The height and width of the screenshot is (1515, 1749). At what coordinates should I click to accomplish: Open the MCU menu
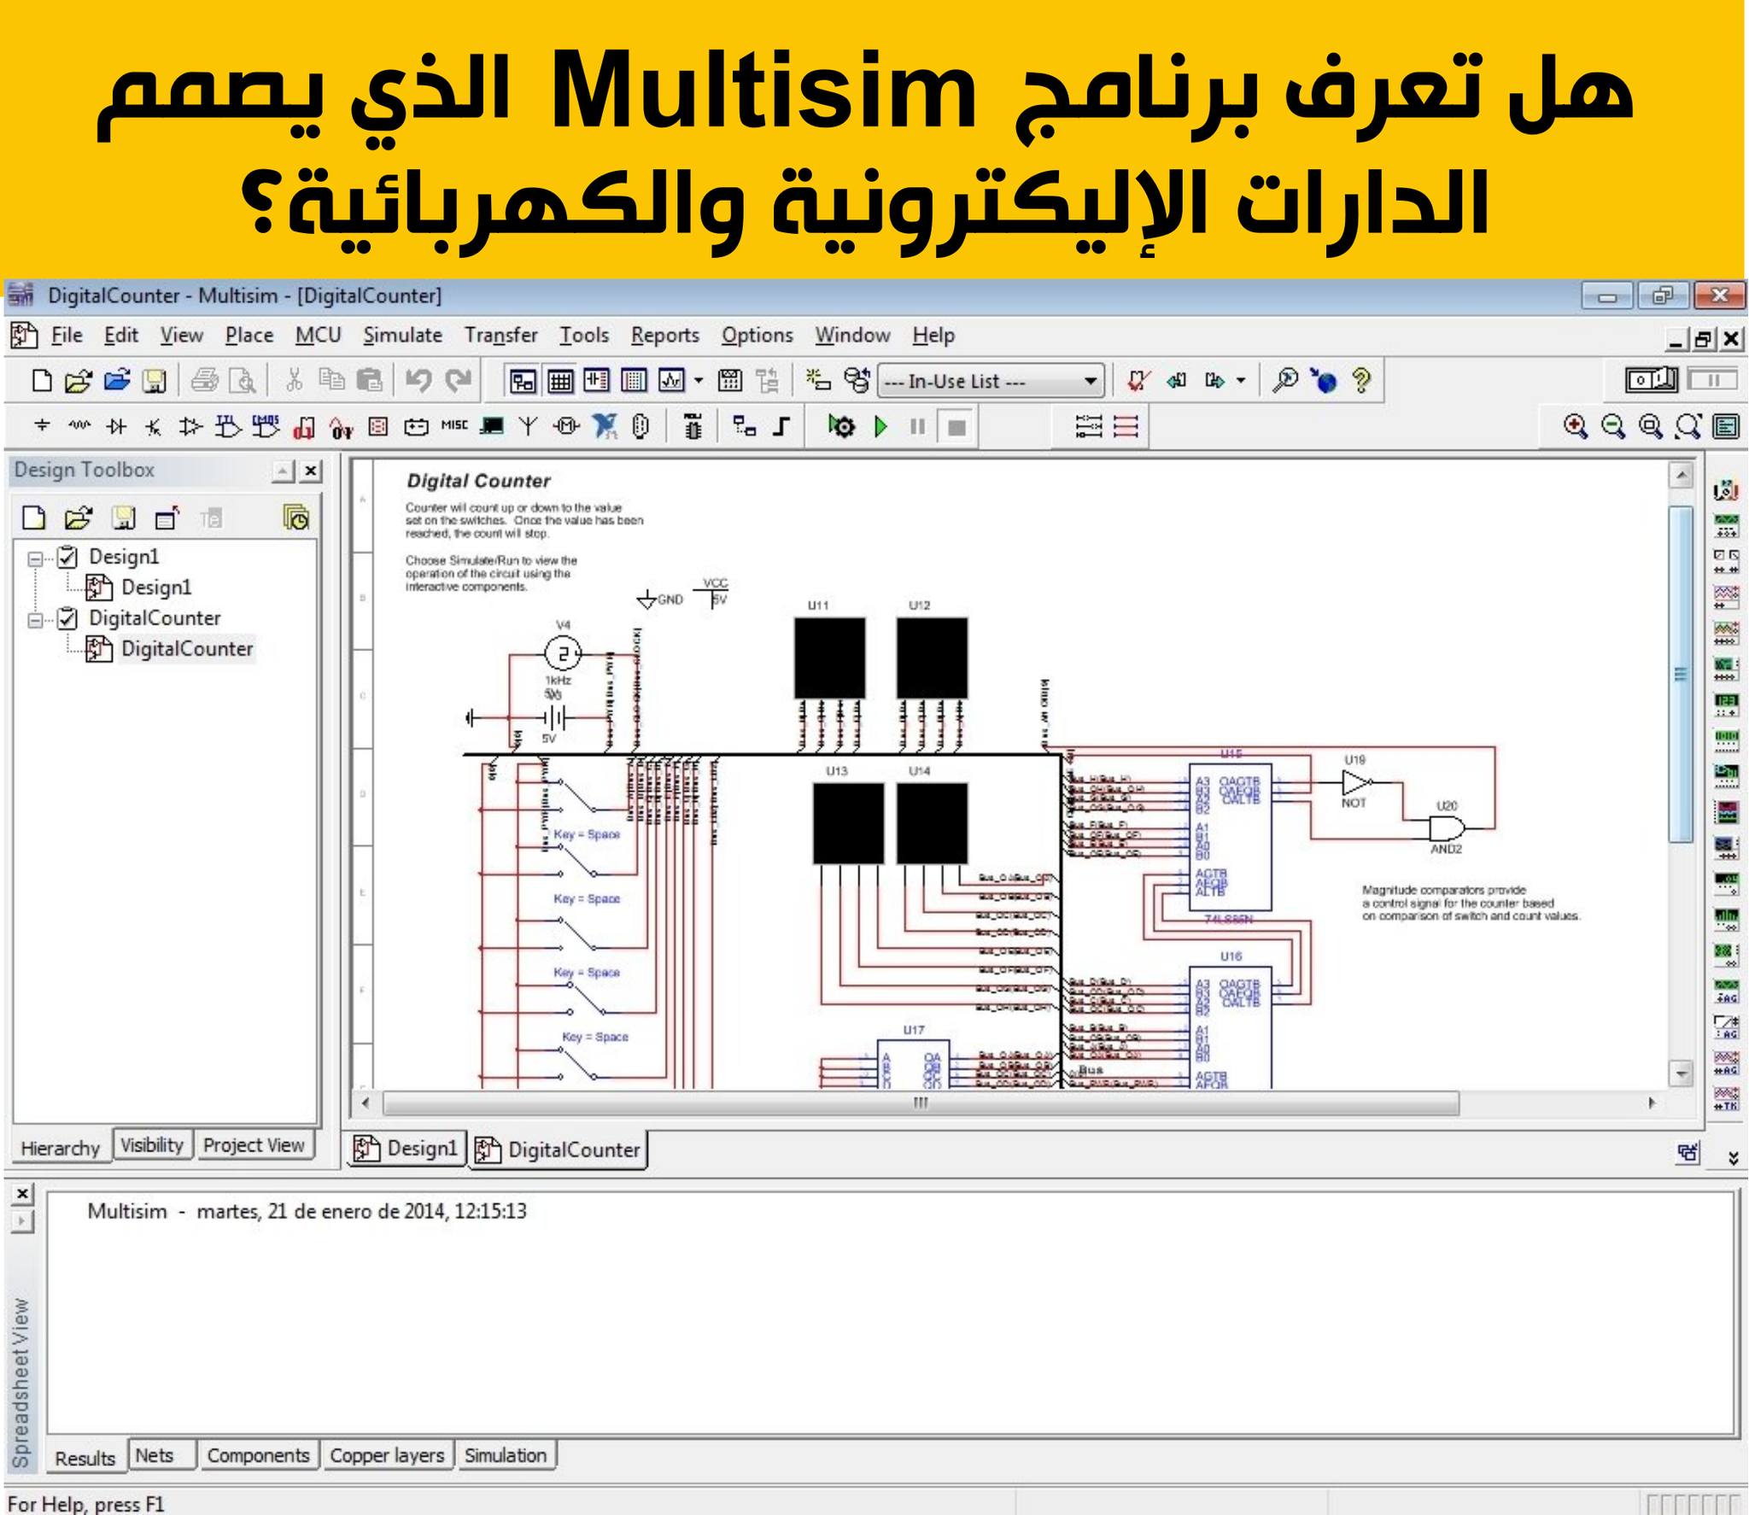[x=319, y=336]
